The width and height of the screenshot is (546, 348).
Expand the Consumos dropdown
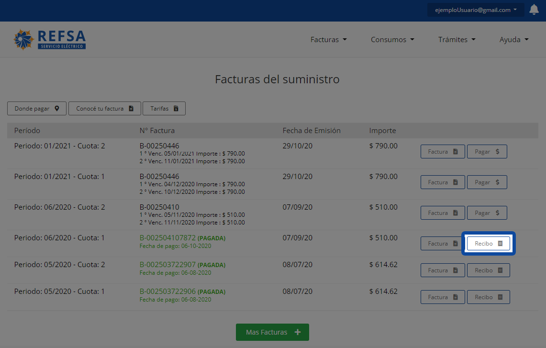(x=392, y=40)
